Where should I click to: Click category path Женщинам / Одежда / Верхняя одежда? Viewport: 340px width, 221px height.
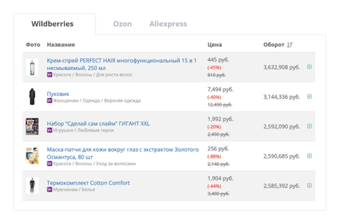[97, 100]
